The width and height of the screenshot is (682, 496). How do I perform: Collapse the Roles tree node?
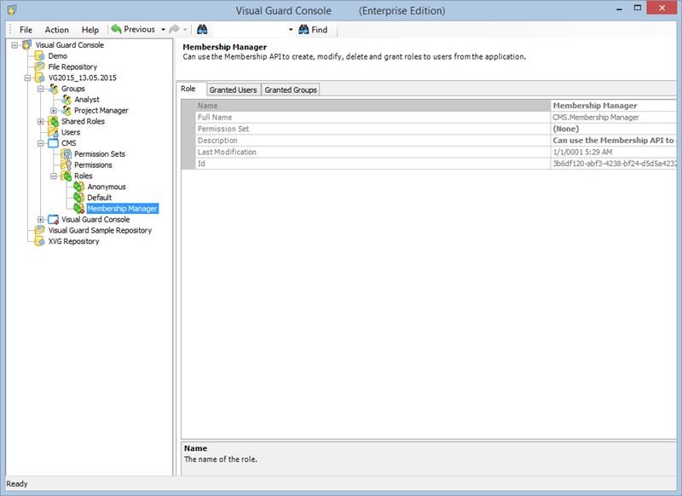[x=54, y=176]
